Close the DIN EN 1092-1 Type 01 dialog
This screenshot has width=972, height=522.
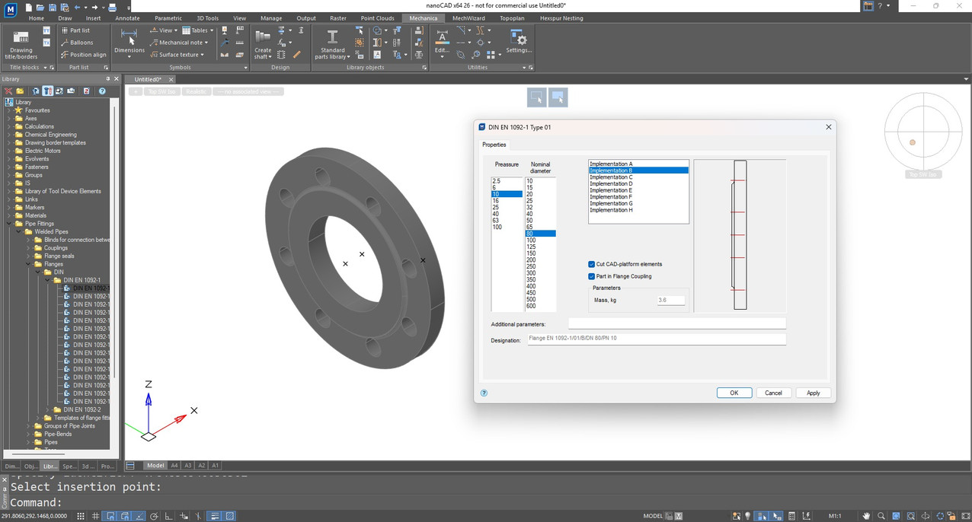coord(829,127)
